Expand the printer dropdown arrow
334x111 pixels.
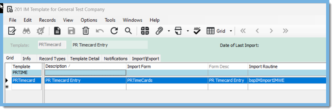point(188,31)
